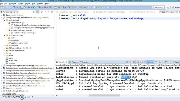Collapse the com.infotech.app package
The image size is (180, 101).
(x=7, y=23)
